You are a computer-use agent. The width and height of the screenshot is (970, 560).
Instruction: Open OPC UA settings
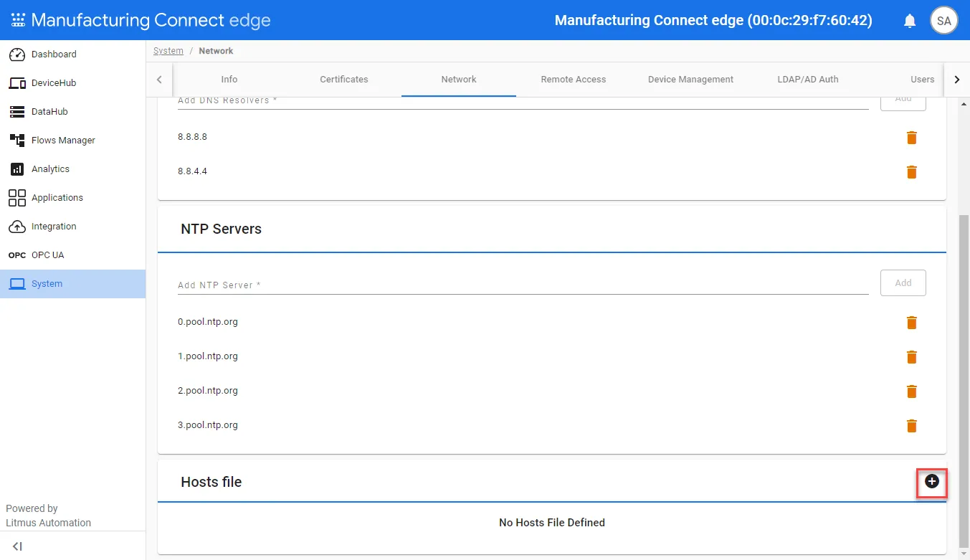coord(72,255)
